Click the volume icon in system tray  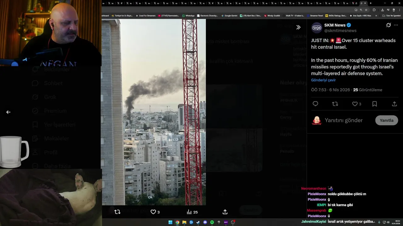click(x=388, y=222)
